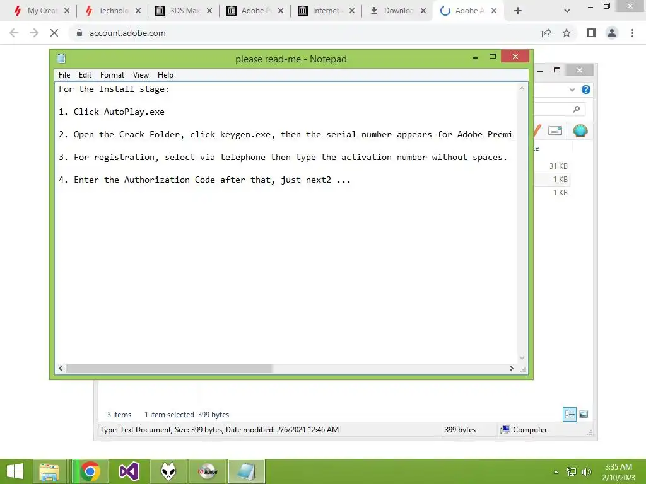The height and width of the screenshot is (484, 646).
Task: Open the Adobe installer taskbar icon
Action: (x=207, y=471)
